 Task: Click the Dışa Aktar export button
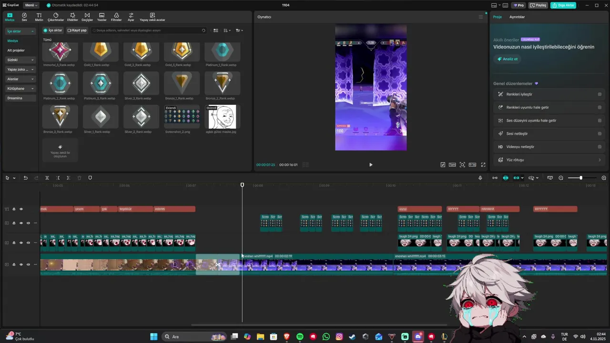click(x=563, y=5)
